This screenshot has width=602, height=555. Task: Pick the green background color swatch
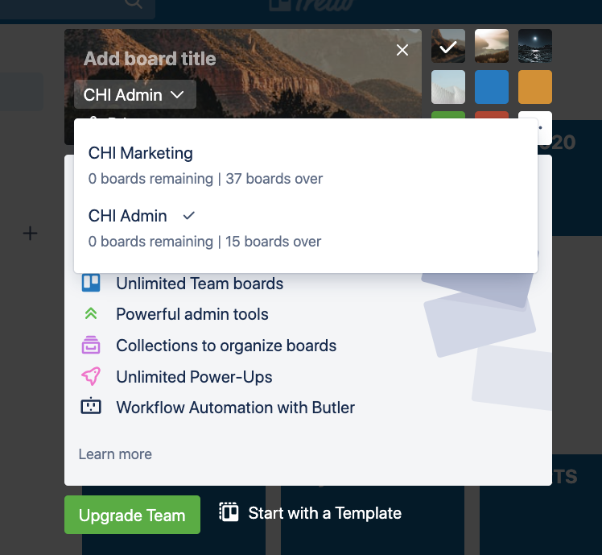tap(448, 114)
